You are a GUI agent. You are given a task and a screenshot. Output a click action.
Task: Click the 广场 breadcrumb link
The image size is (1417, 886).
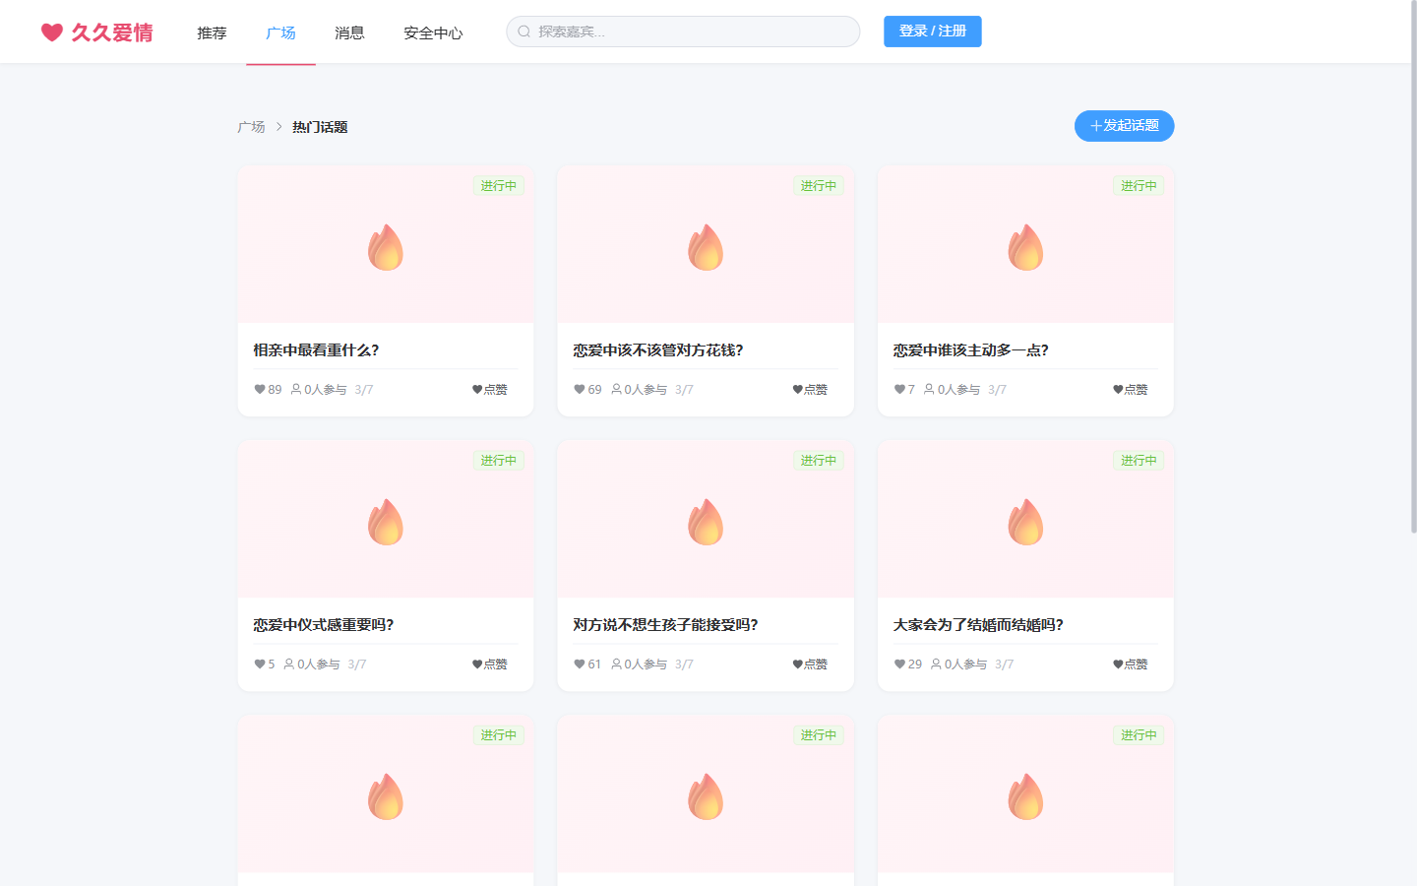251,127
